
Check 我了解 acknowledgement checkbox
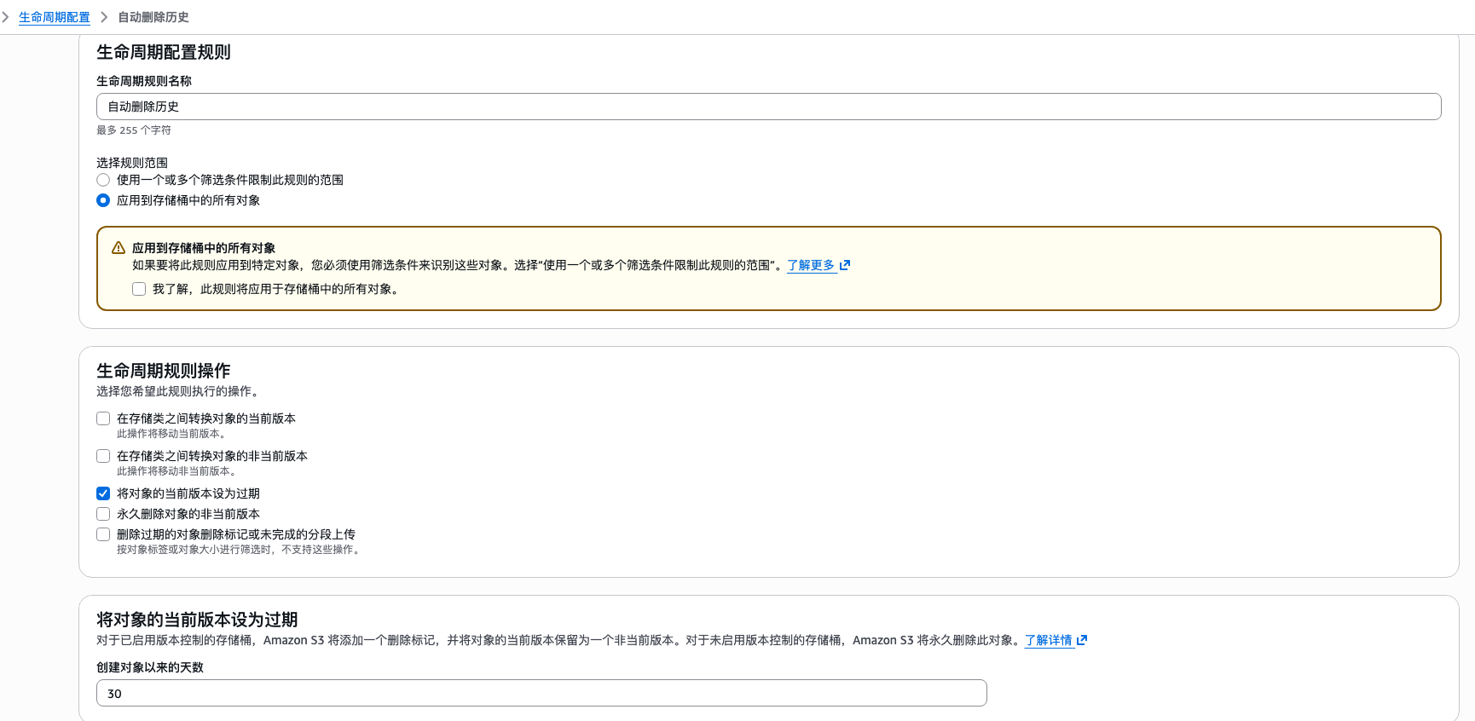[139, 289]
